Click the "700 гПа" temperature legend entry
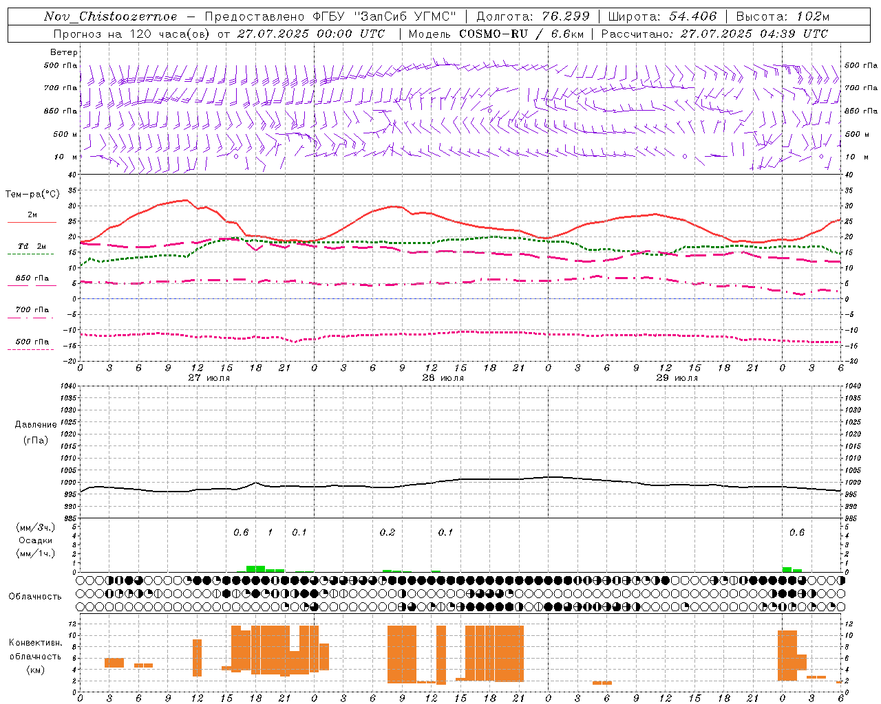Viewport: 881px width, 704px height. (x=32, y=310)
